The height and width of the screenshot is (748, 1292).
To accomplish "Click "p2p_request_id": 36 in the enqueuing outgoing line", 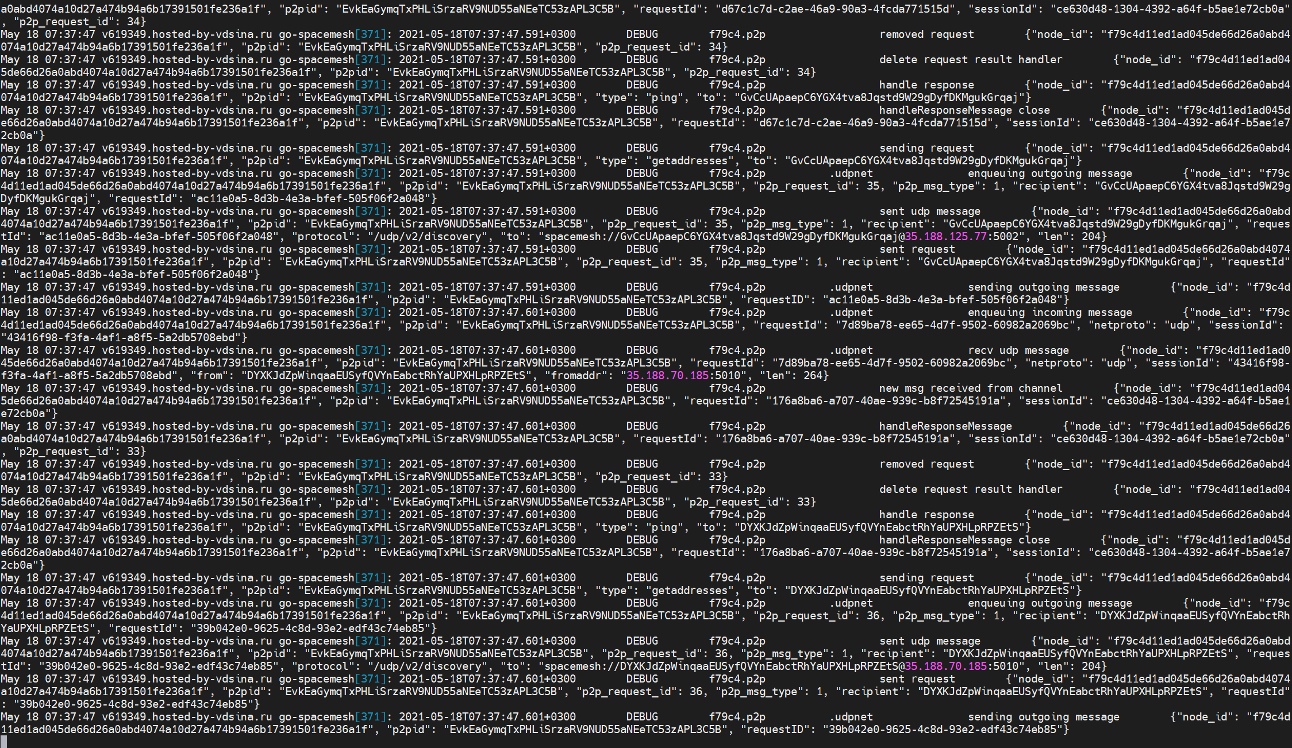I will (x=817, y=615).
